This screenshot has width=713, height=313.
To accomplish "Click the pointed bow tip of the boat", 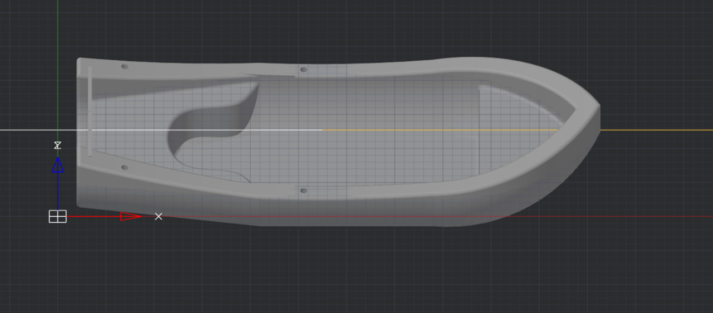I will coord(598,106).
